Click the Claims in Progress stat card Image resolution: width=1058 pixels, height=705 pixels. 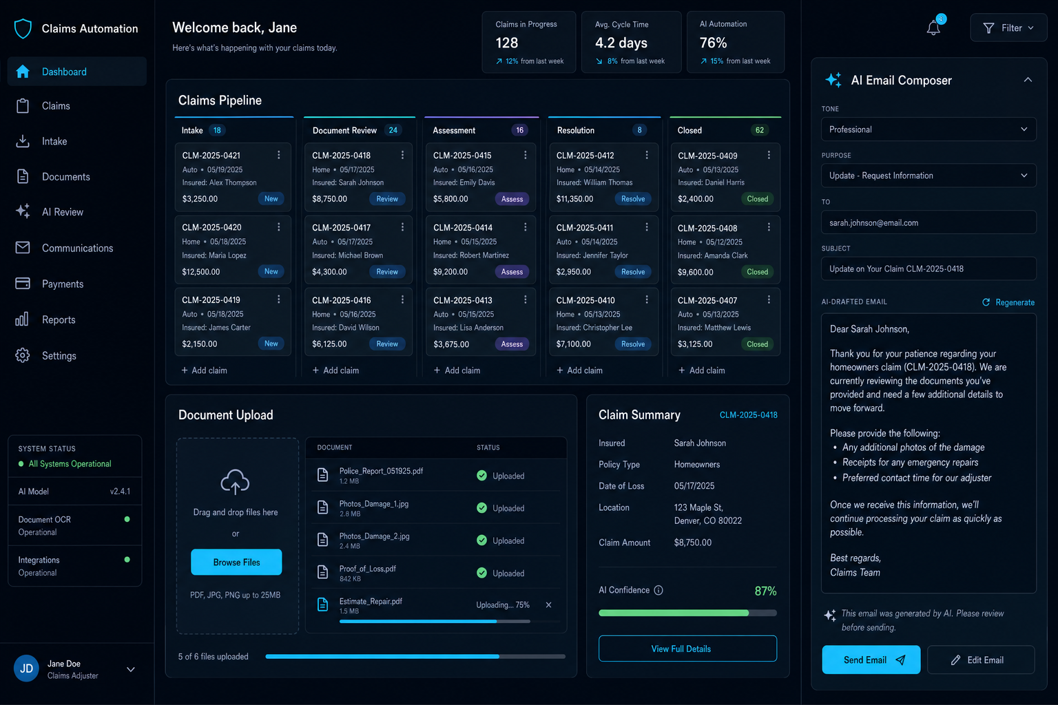(529, 42)
